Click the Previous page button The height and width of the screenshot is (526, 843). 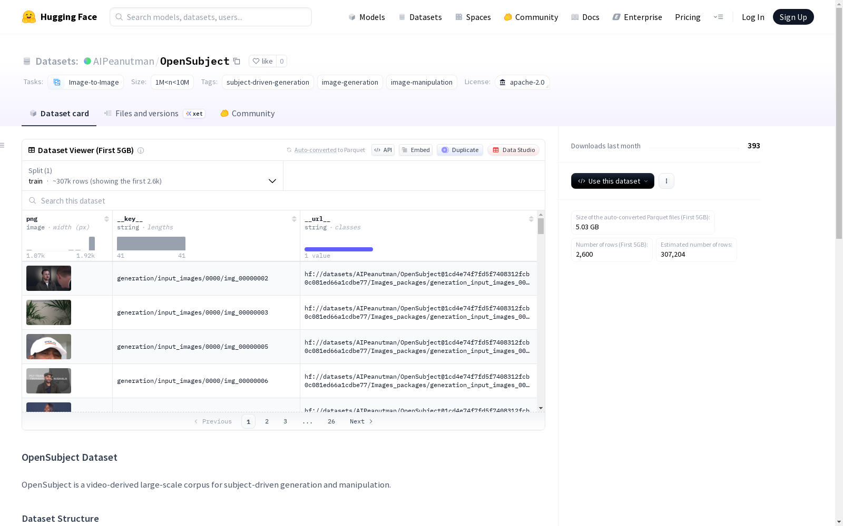(x=213, y=421)
